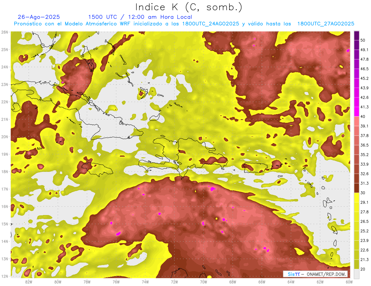
Task: Click the "14N" latitude label
Action: tap(5, 241)
